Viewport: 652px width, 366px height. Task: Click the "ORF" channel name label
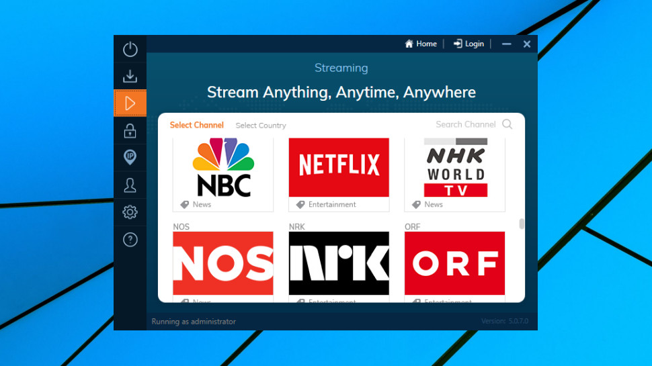point(413,227)
